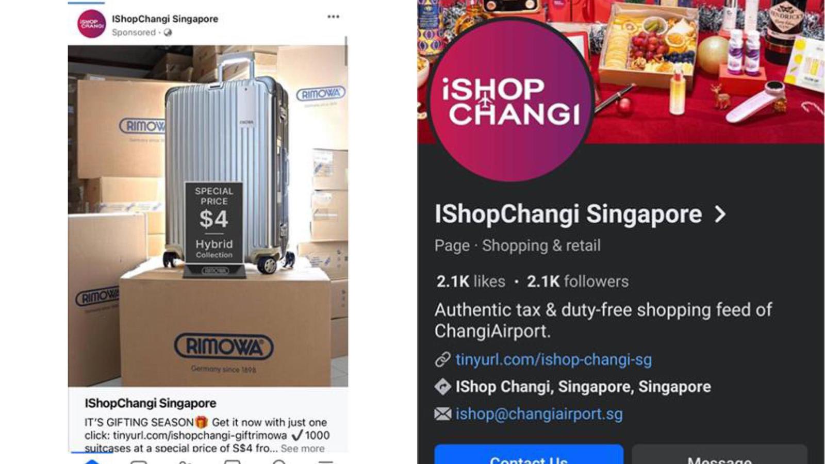Click the large iShop Changi profile picture
This screenshot has height=464, width=825.
[x=511, y=100]
